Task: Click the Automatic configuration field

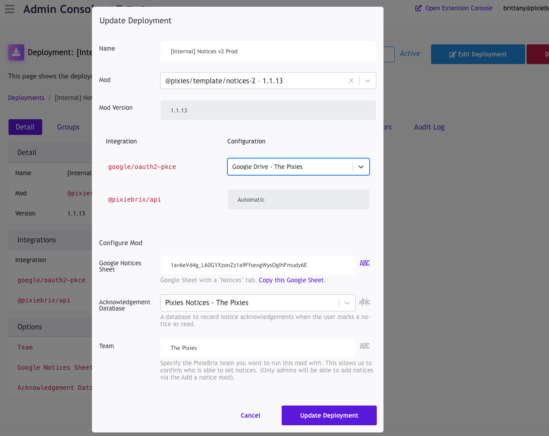Action: coord(298,199)
